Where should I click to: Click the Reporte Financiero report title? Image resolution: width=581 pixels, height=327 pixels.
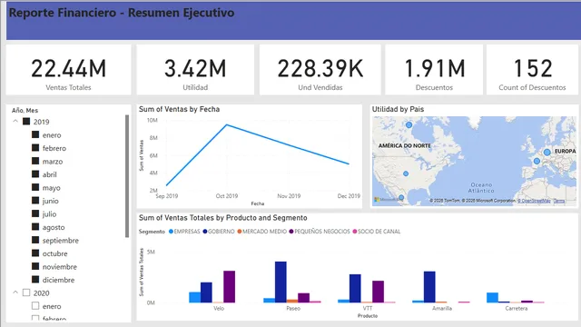coord(122,13)
